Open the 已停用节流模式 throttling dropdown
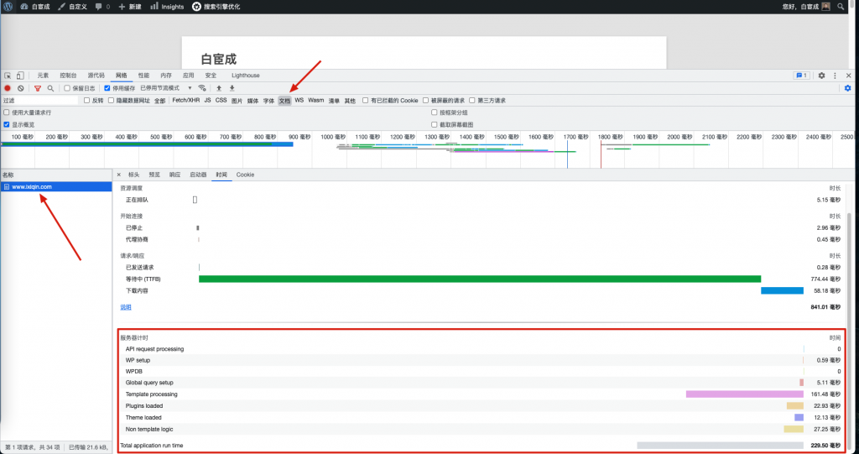 tap(166, 88)
